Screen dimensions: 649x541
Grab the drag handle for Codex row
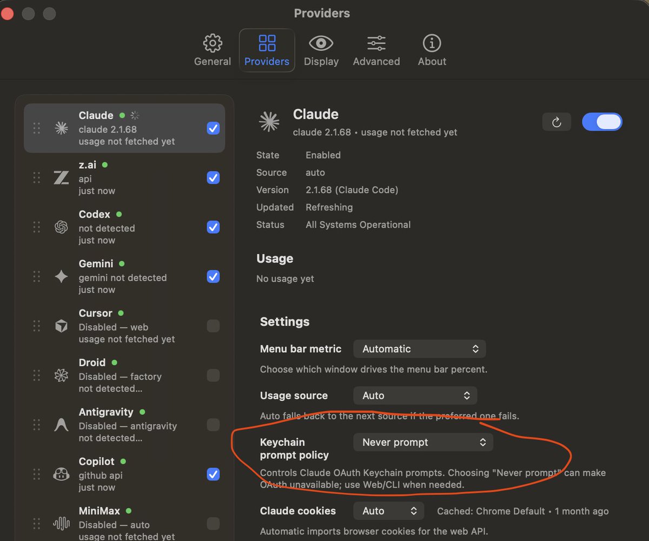(x=36, y=227)
